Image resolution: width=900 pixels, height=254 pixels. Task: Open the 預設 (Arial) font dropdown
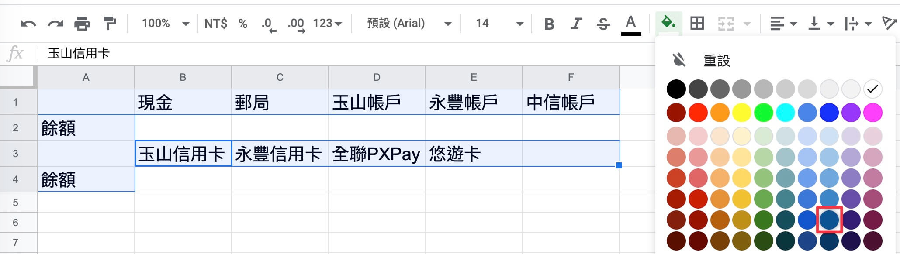tap(409, 24)
